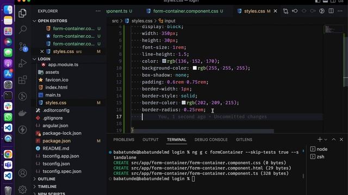
Task: Open the Docker view in activity bar
Action: click(x=22, y=113)
